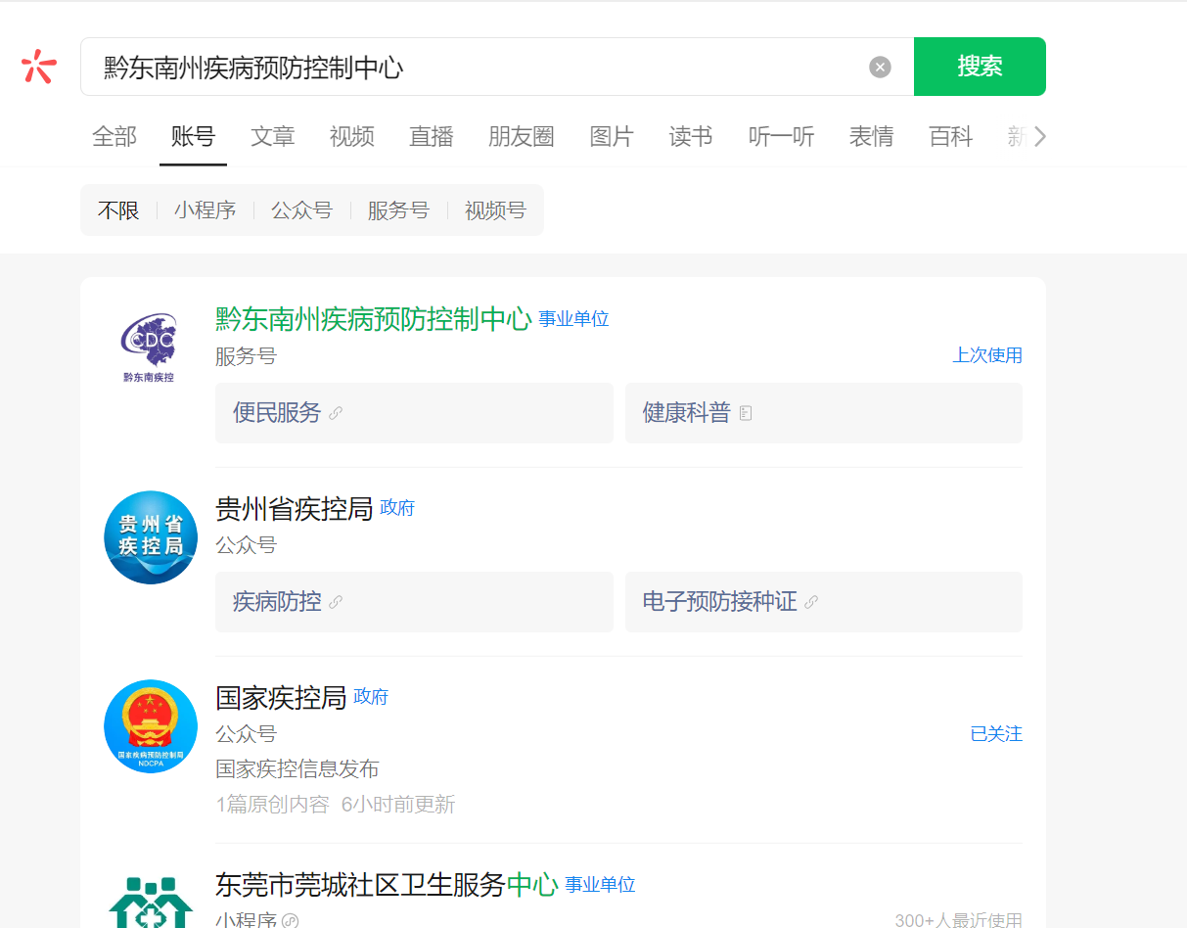Open the 国家疾控局 account title

pyautogui.click(x=282, y=697)
